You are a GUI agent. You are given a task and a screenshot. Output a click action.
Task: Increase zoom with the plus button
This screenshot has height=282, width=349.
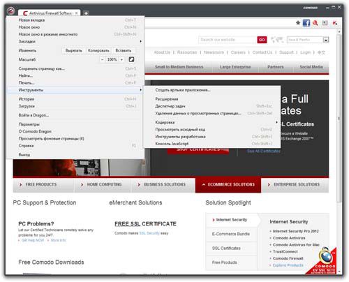pos(121,59)
